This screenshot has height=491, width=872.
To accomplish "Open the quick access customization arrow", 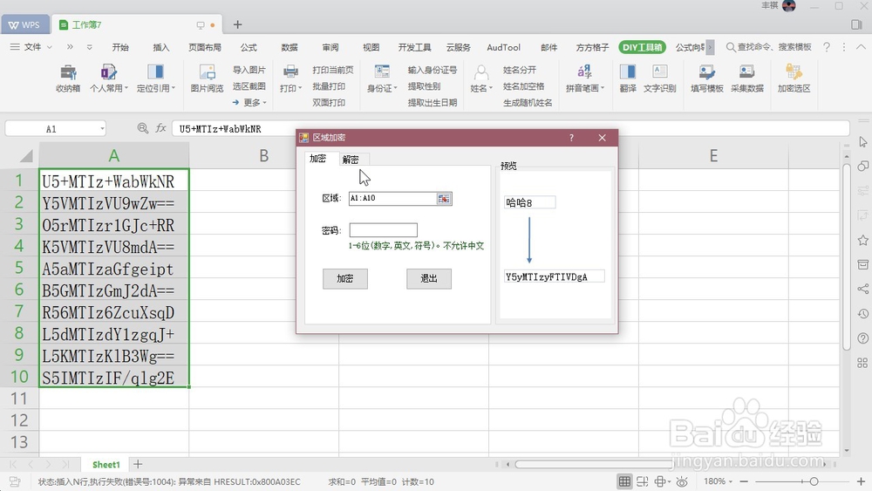I will coord(90,47).
